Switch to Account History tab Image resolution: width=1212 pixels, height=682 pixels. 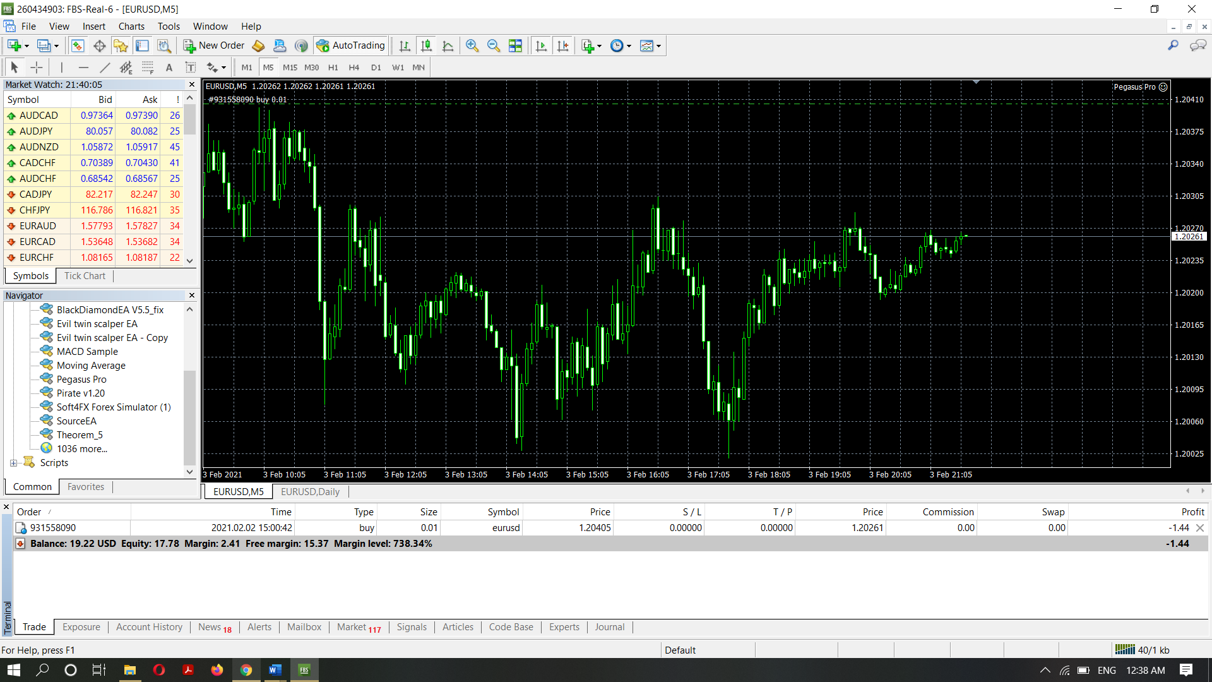point(149,627)
